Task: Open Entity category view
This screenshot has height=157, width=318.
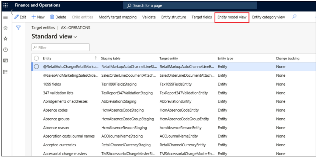Action: point(268,17)
